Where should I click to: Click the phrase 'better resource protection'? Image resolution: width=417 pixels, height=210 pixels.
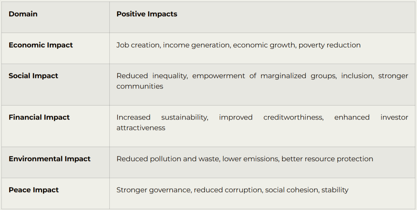(327, 159)
